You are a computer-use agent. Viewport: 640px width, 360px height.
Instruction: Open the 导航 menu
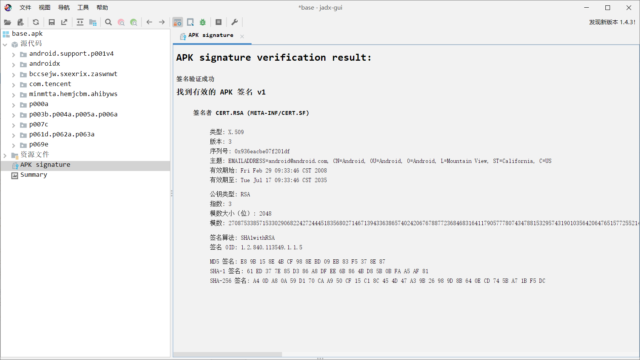click(x=64, y=8)
